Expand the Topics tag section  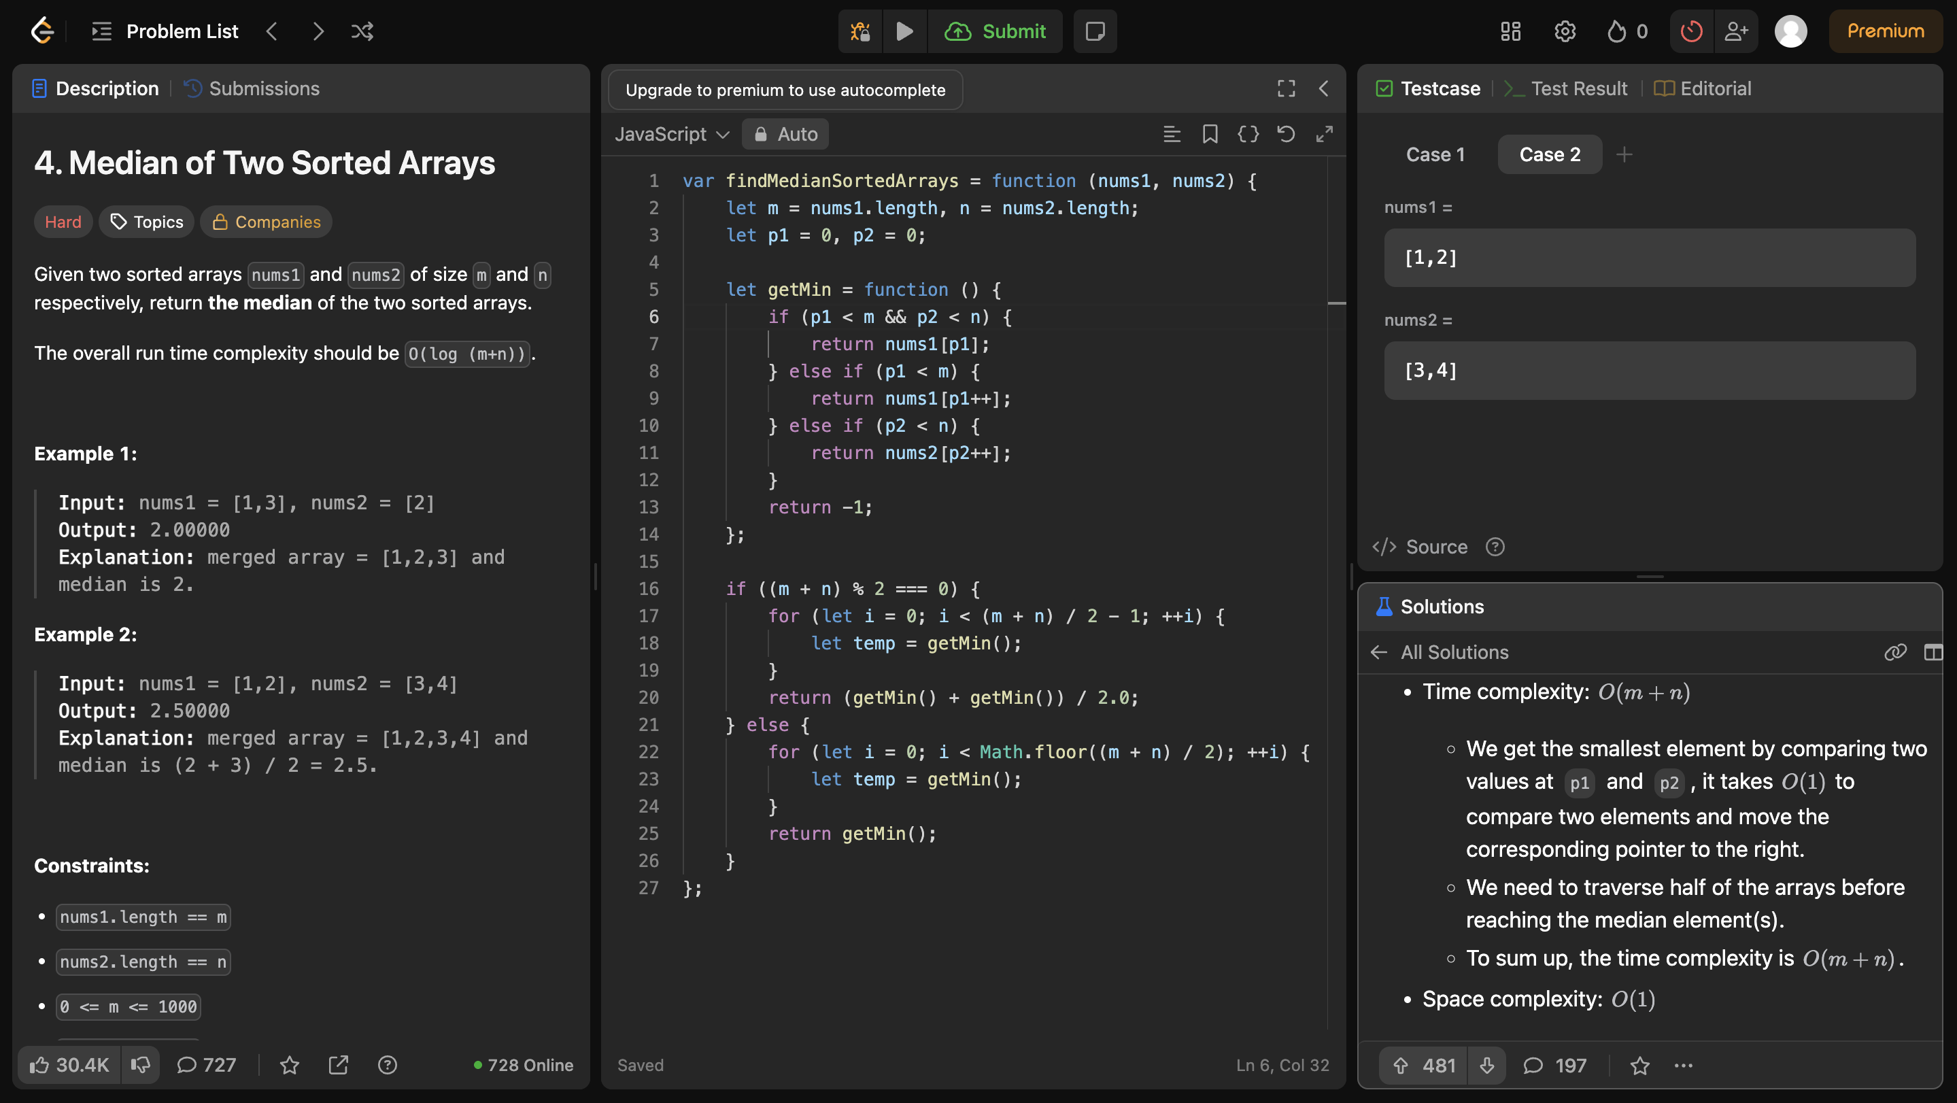pyautogui.click(x=147, y=222)
